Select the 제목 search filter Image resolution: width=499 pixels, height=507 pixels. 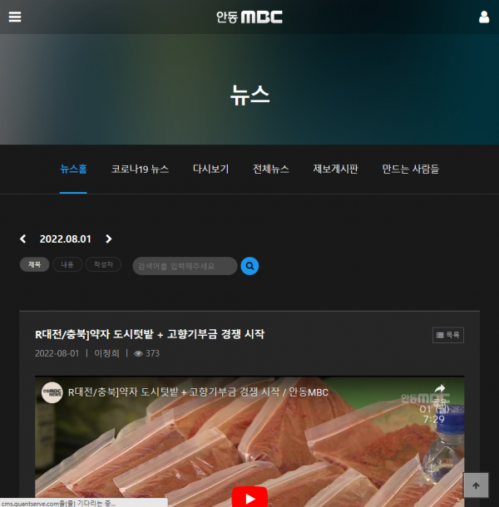point(35,264)
